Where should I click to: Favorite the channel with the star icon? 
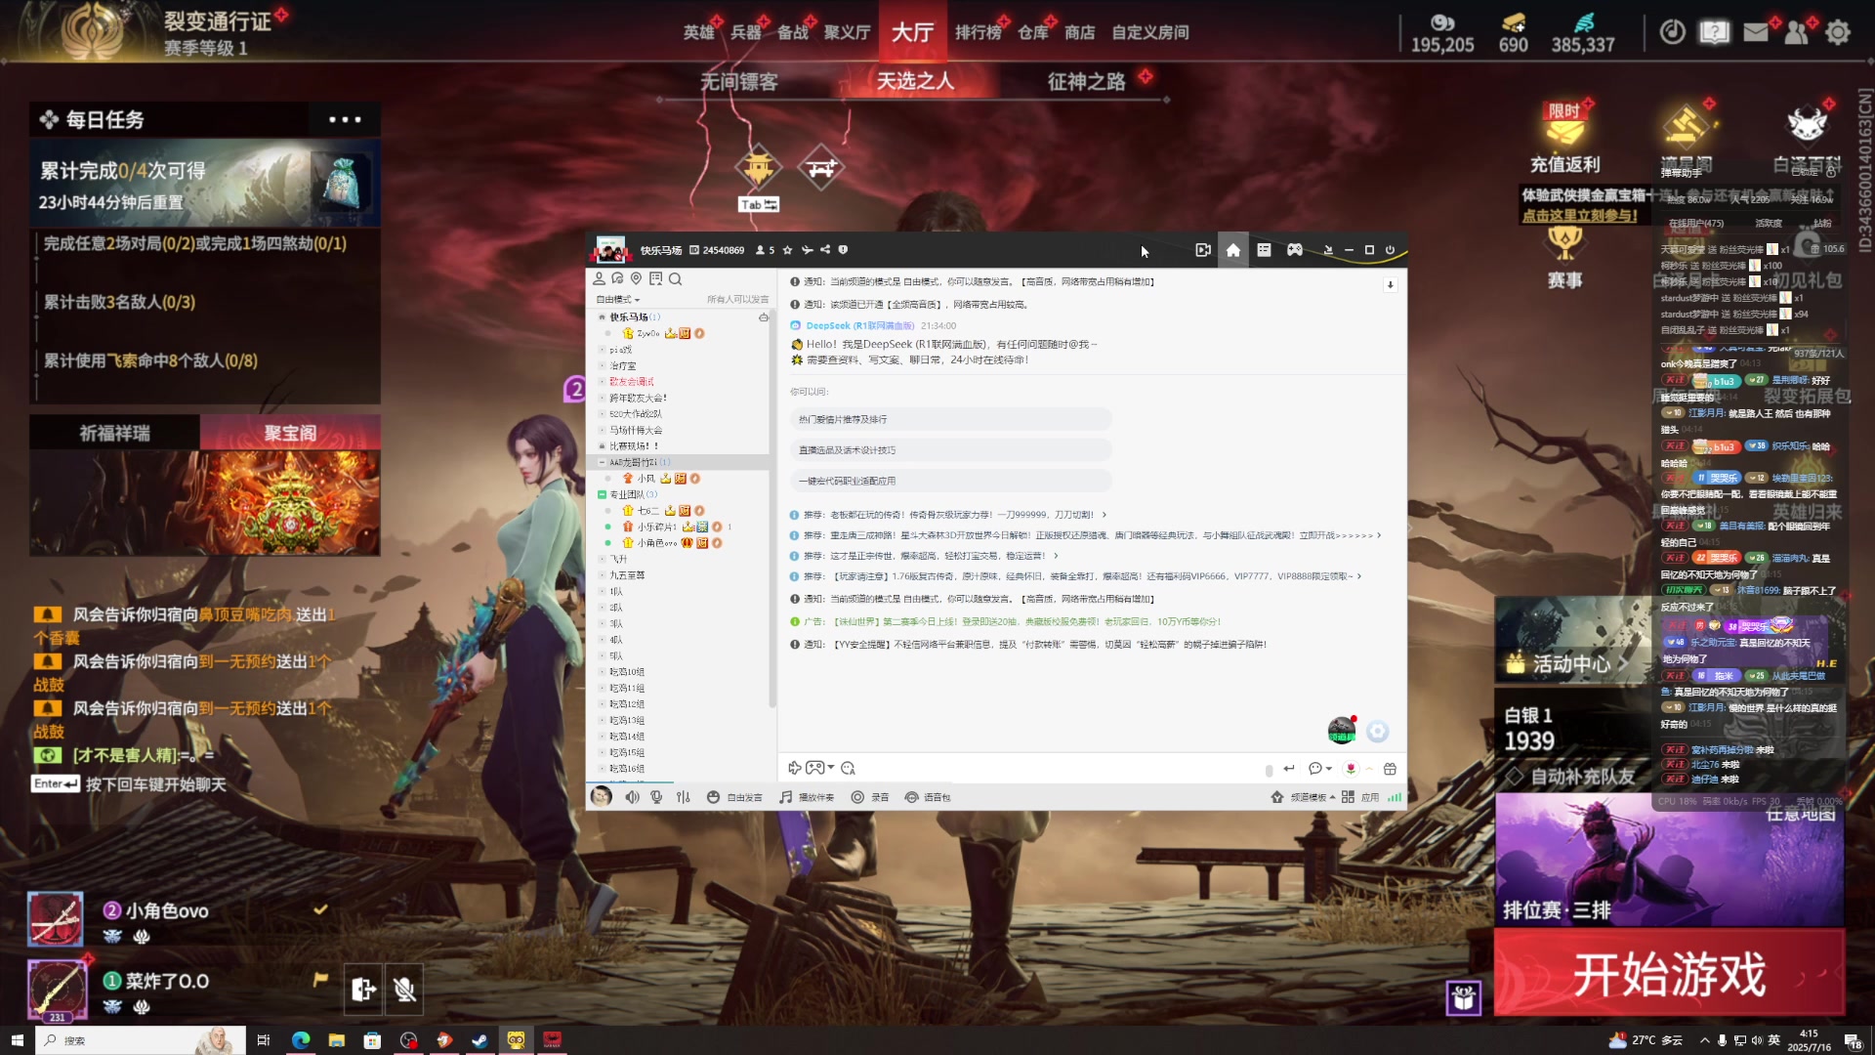pyautogui.click(x=787, y=250)
